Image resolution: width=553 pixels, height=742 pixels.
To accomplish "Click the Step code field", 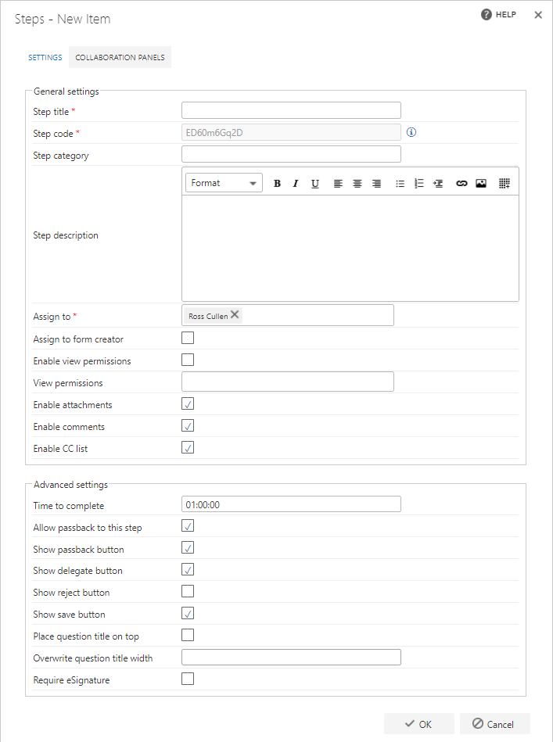I will (x=291, y=132).
